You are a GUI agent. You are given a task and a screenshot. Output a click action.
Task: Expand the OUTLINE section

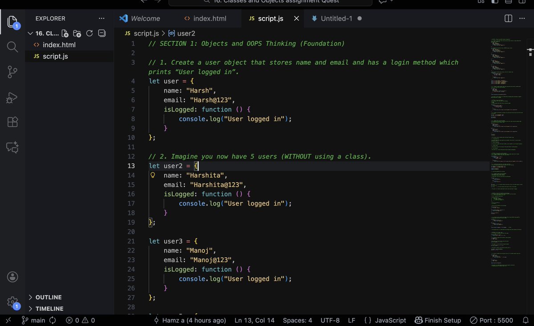[x=49, y=297]
